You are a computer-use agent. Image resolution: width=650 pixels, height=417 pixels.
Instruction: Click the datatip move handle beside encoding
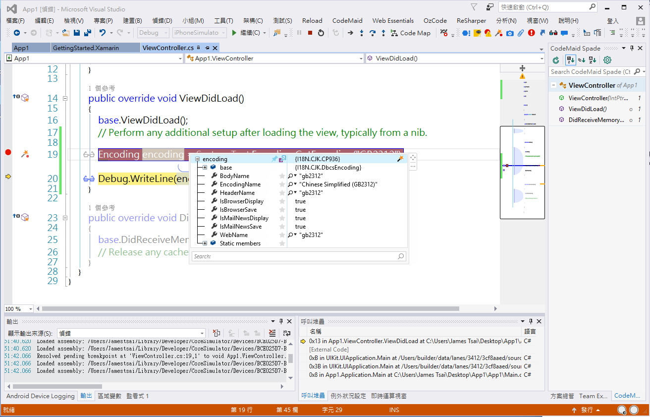click(413, 157)
